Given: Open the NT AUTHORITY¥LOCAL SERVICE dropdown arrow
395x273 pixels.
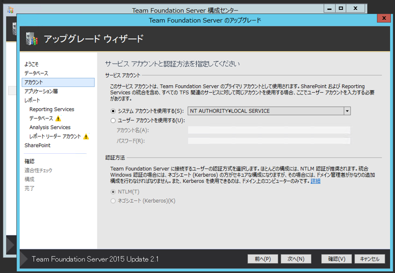Looking at the screenshot, I should 347,111.
